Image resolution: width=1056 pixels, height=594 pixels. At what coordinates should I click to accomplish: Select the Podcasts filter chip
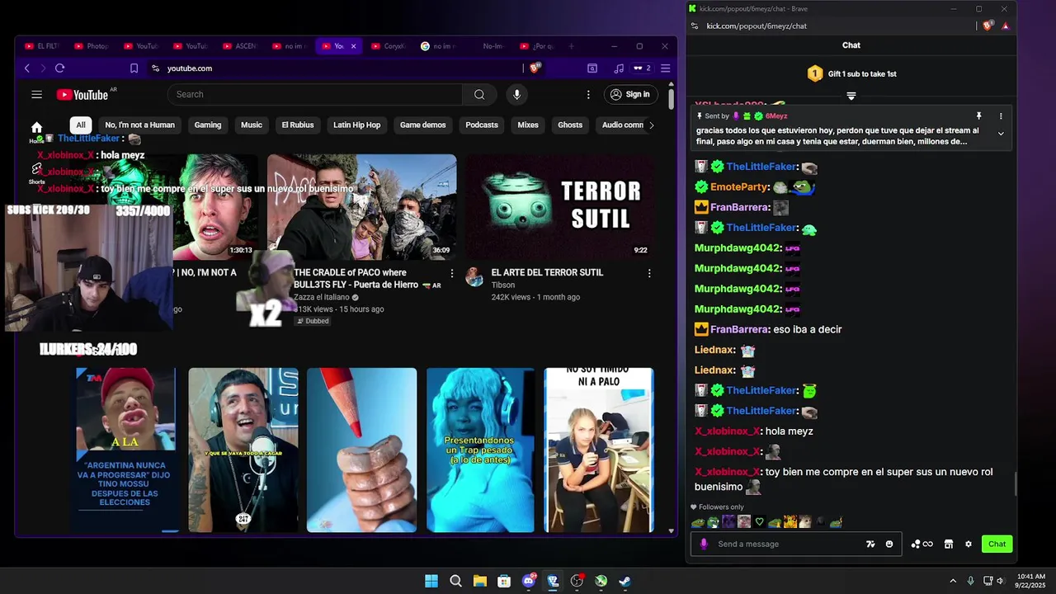[x=482, y=125]
